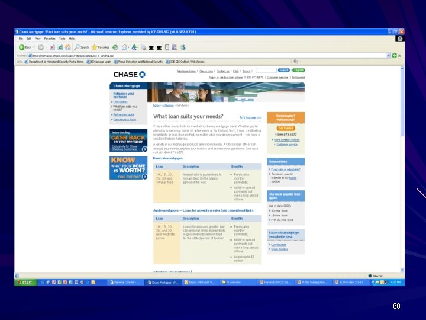Open the Edit menu
The height and width of the screenshot is (320, 426).
pos(29,39)
